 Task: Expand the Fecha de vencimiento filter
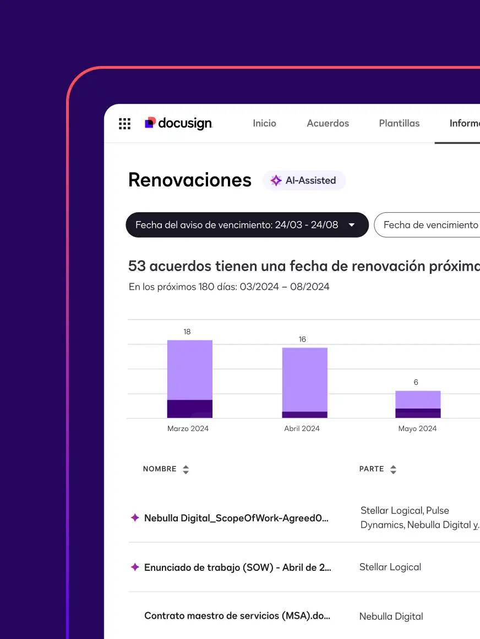tap(435, 225)
